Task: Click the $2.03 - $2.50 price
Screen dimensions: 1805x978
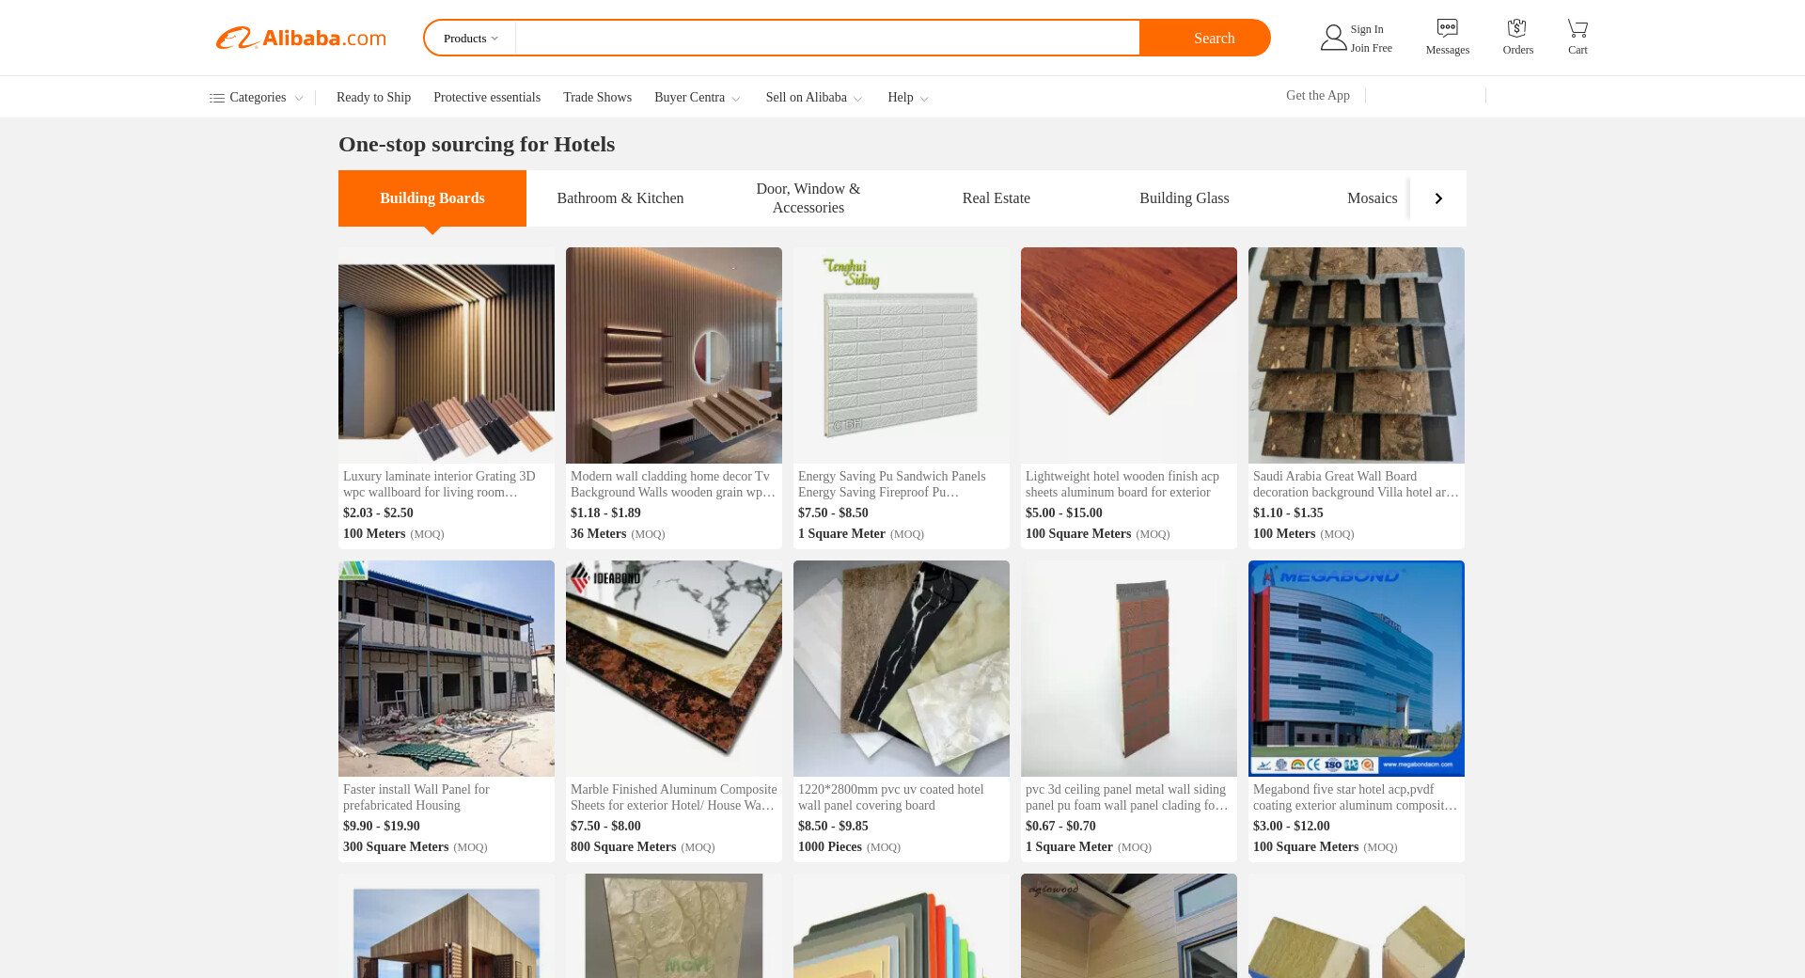Action: (378, 513)
